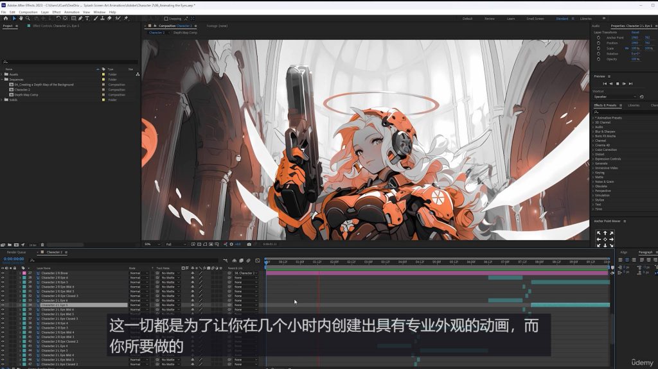Click the Project panel search field

tap(70, 62)
